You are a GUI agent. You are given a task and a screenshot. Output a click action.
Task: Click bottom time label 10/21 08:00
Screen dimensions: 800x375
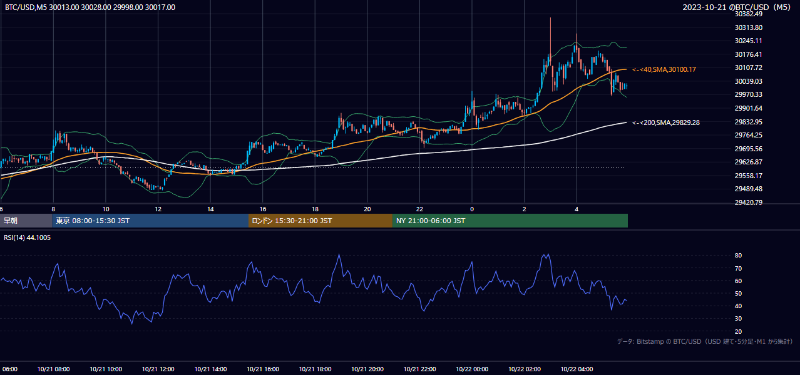(53, 369)
